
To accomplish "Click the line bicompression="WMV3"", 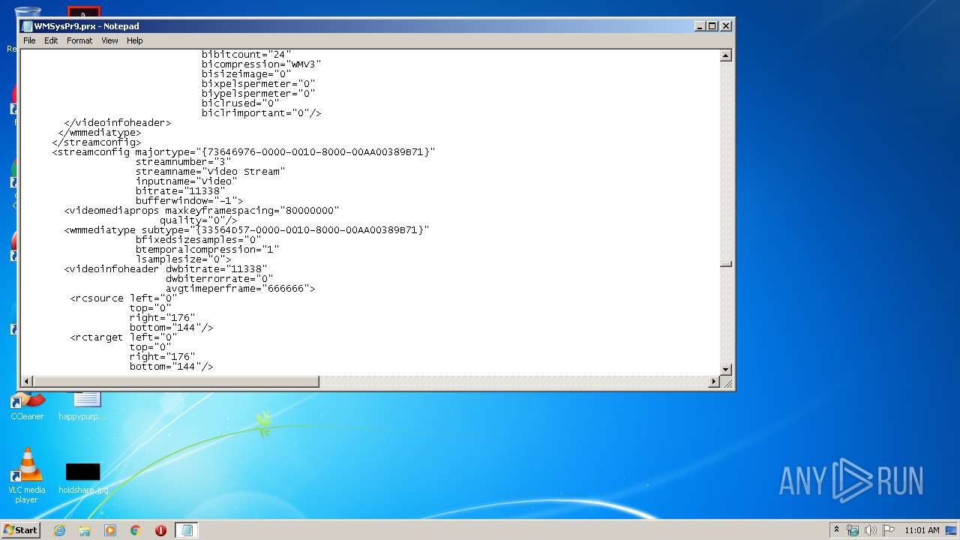I will [x=261, y=64].
